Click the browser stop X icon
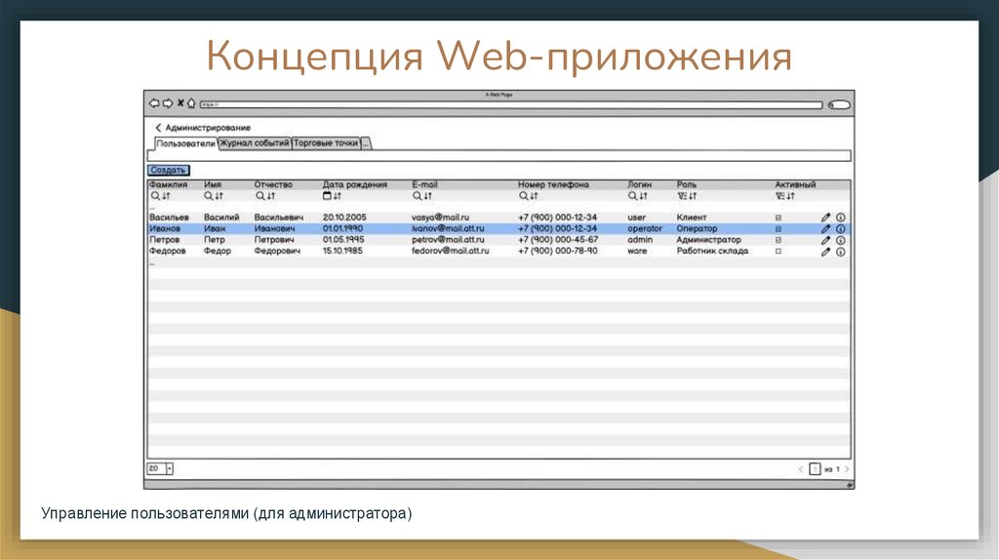The width and height of the screenshot is (999, 560). (x=180, y=102)
